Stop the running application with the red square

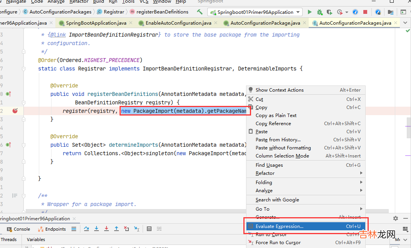pyautogui.click(x=365, y=12)
